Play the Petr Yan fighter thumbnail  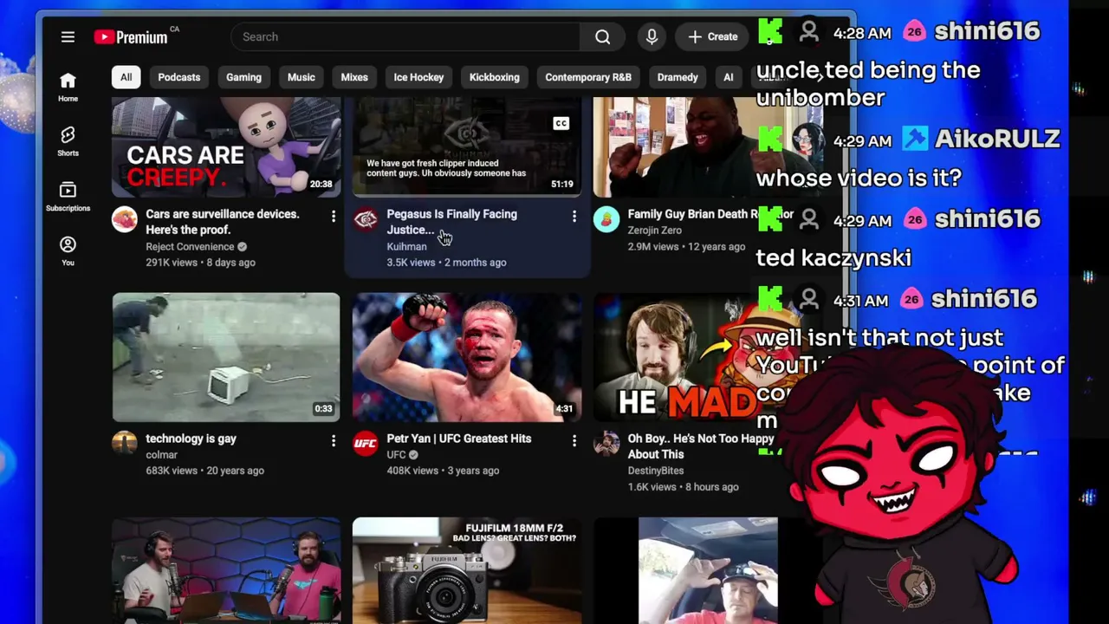pyautogui.click(x=467, y=357)
